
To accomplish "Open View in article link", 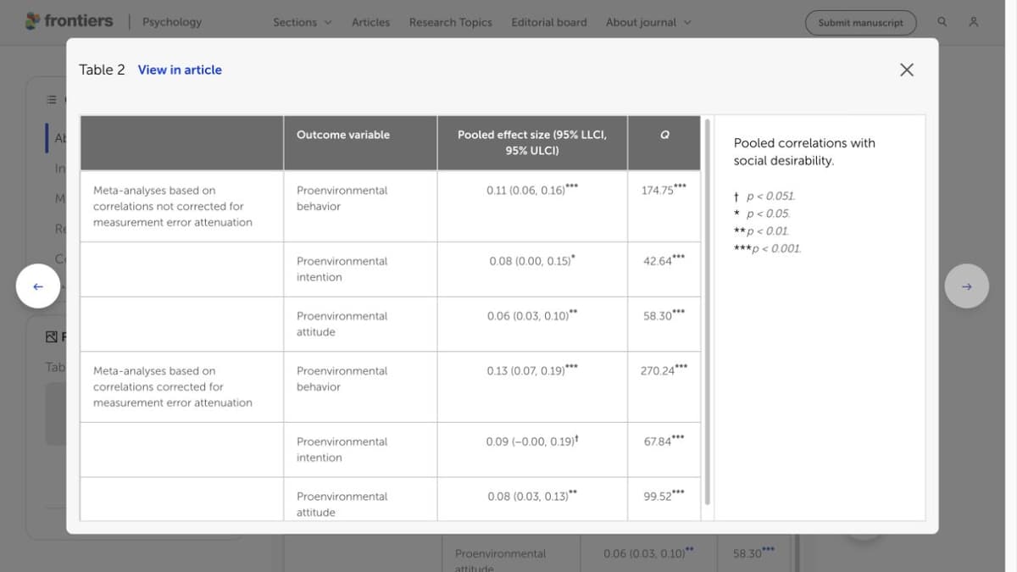I will click(x=180, y=69).
